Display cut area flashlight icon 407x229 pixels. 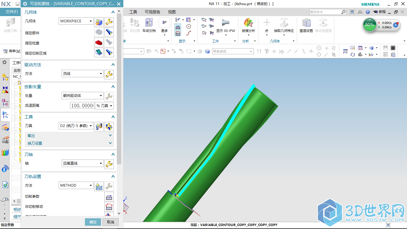(109, 52)
